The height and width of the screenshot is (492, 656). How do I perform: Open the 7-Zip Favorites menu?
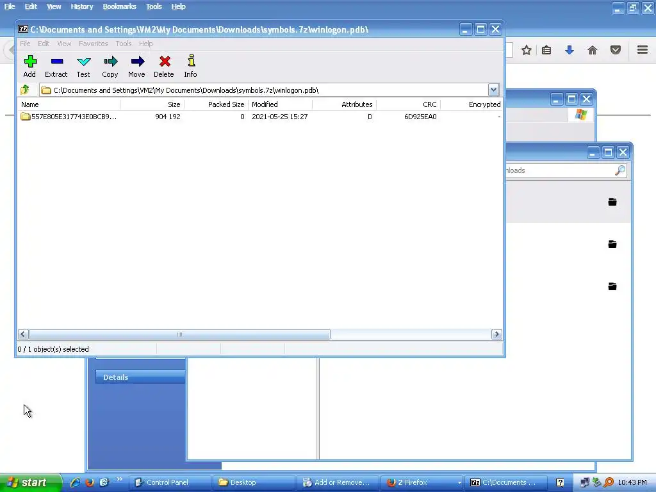(x=94, y=44)
